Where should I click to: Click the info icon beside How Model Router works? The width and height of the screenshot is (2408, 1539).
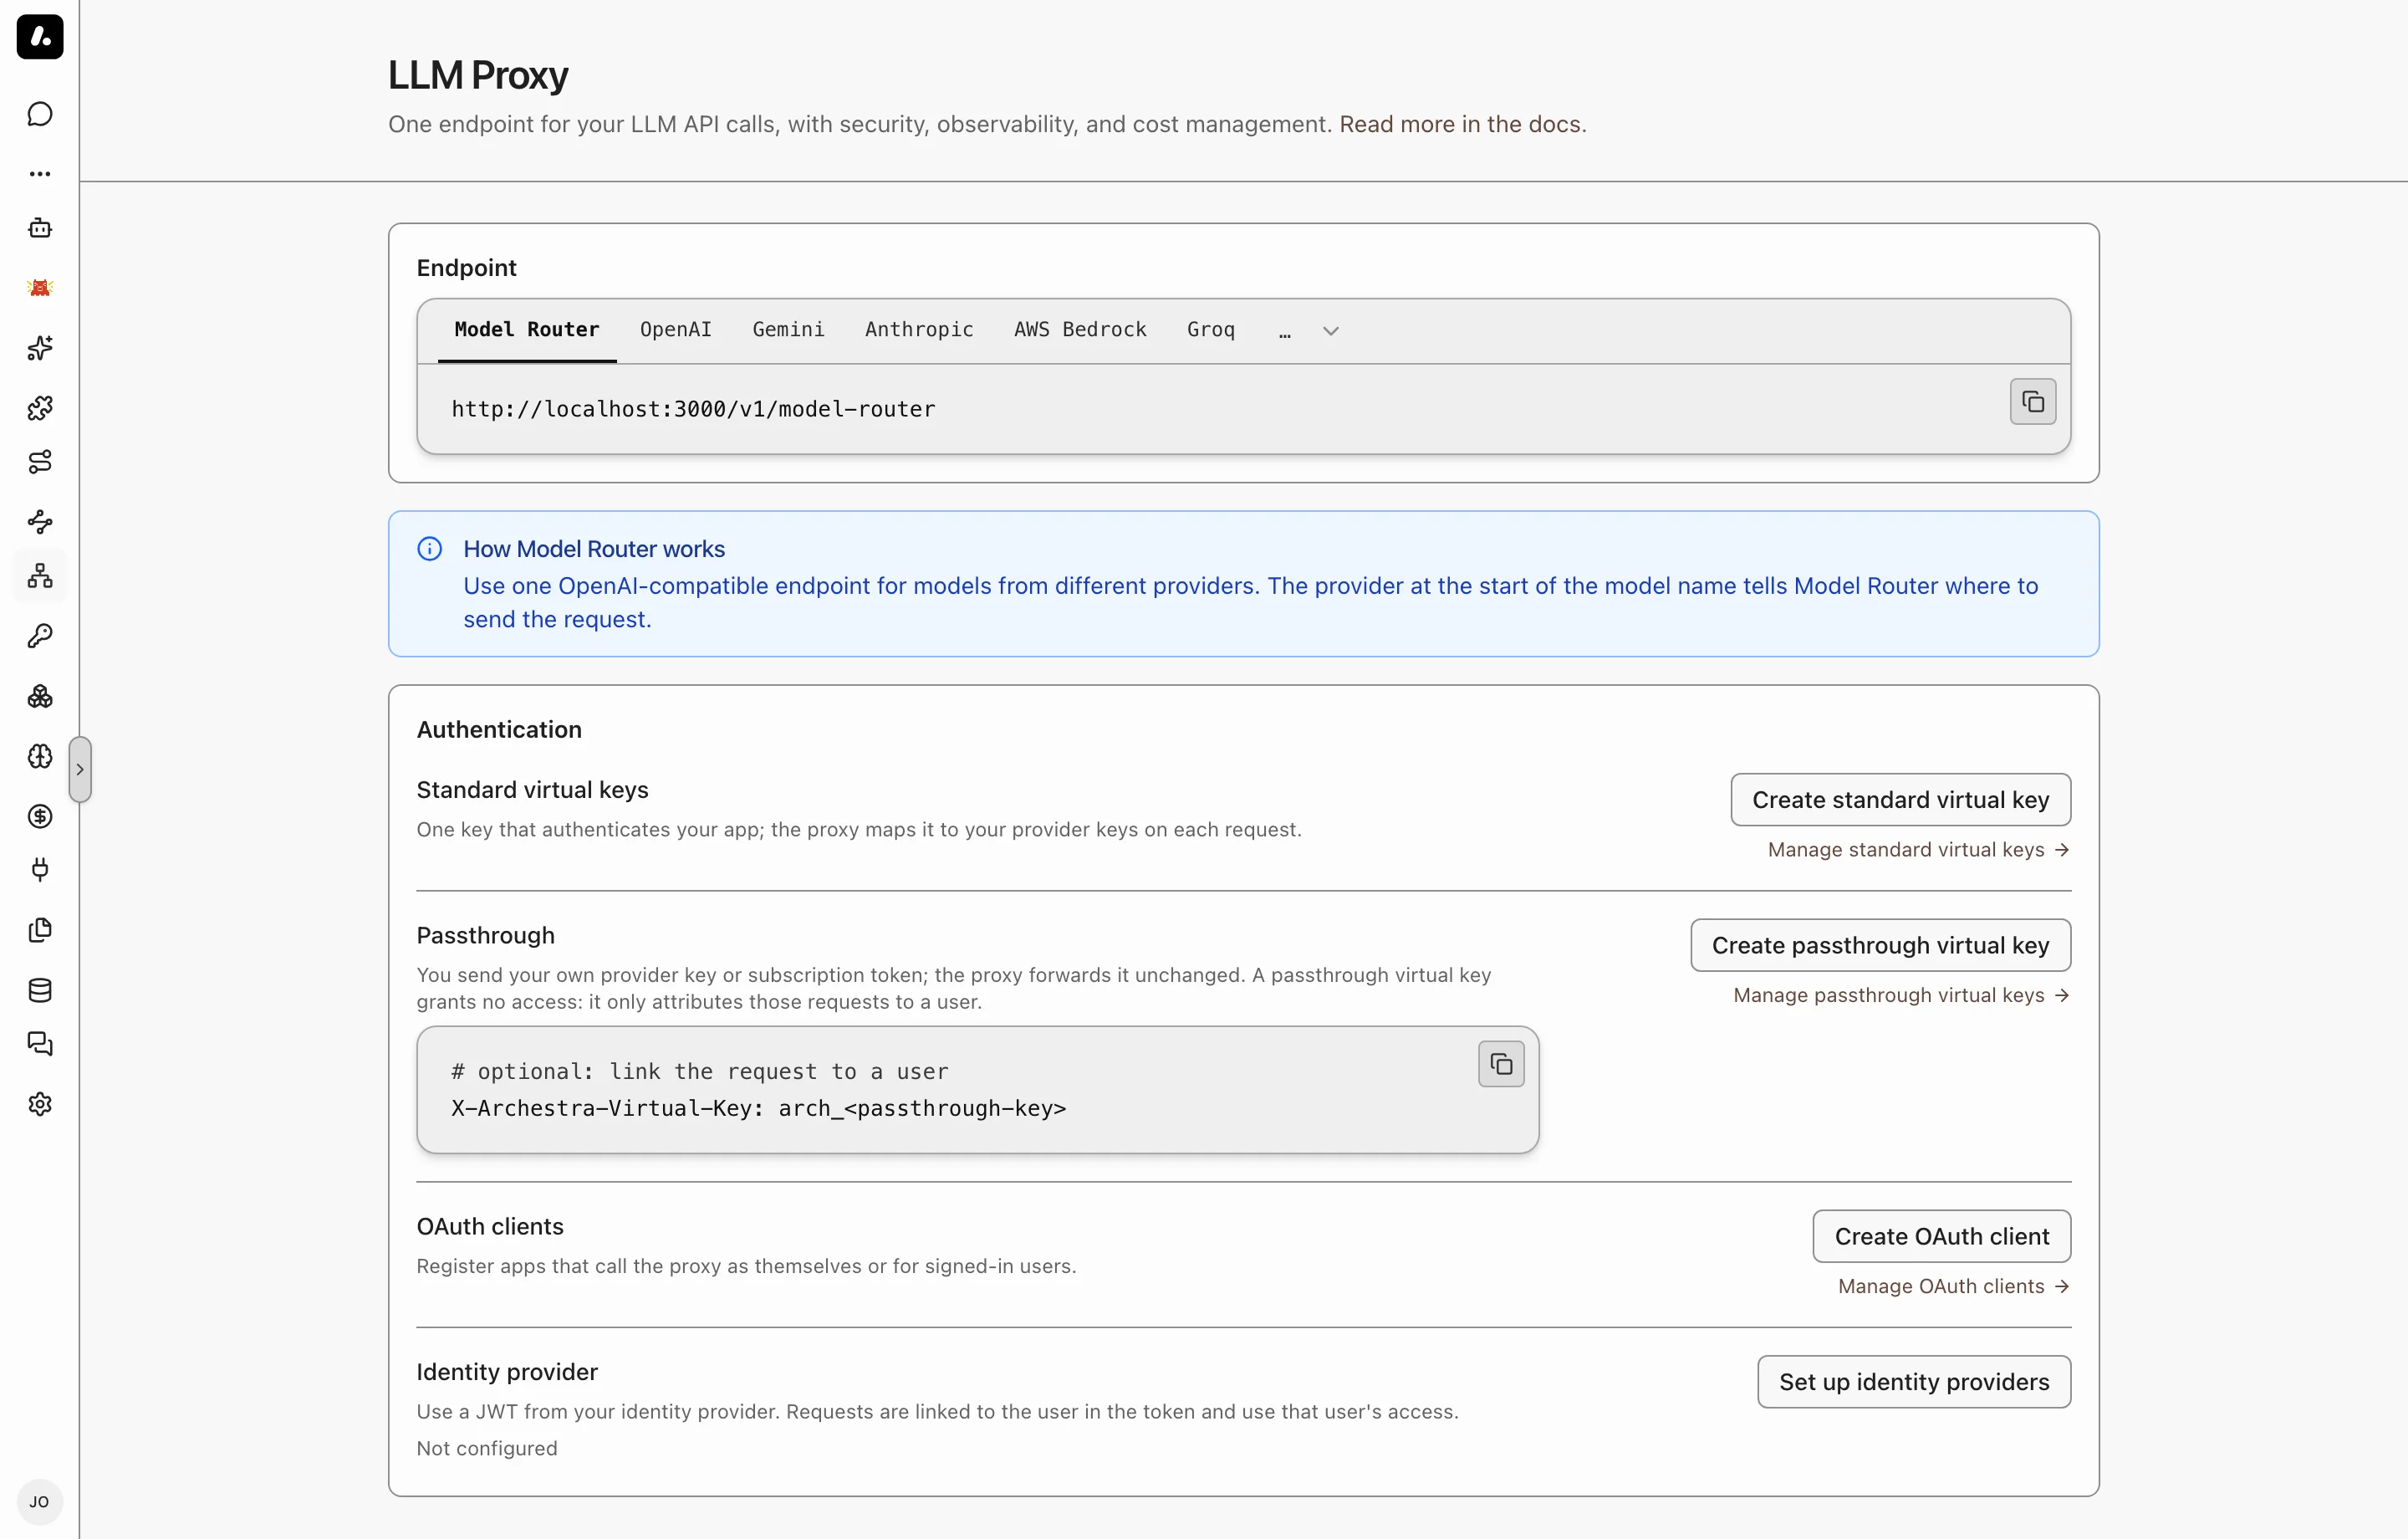[x=430, y=550]
